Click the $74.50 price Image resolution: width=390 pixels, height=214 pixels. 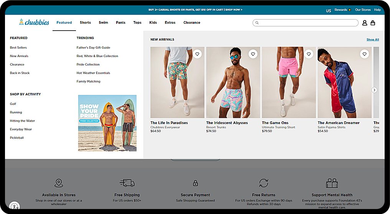tap(211, 131)
